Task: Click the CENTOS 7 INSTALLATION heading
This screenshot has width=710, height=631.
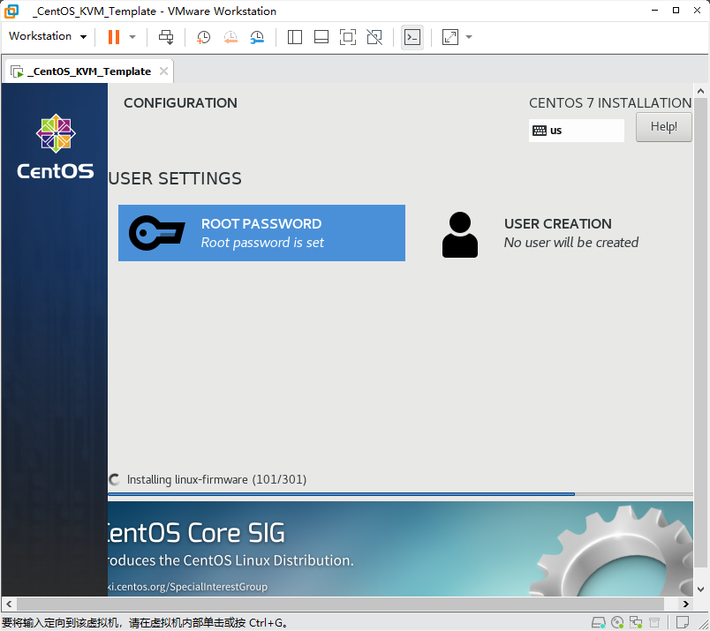Action: click(x=610, y=103)
